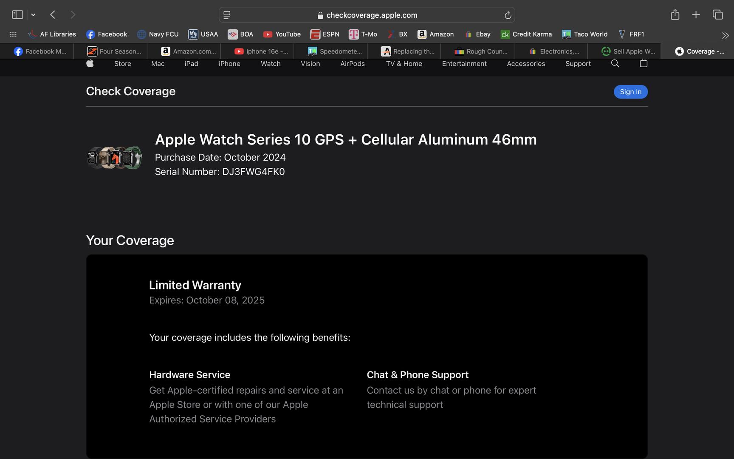
Task: Click the Limited Warranty heading
Action: click(195, 285)
